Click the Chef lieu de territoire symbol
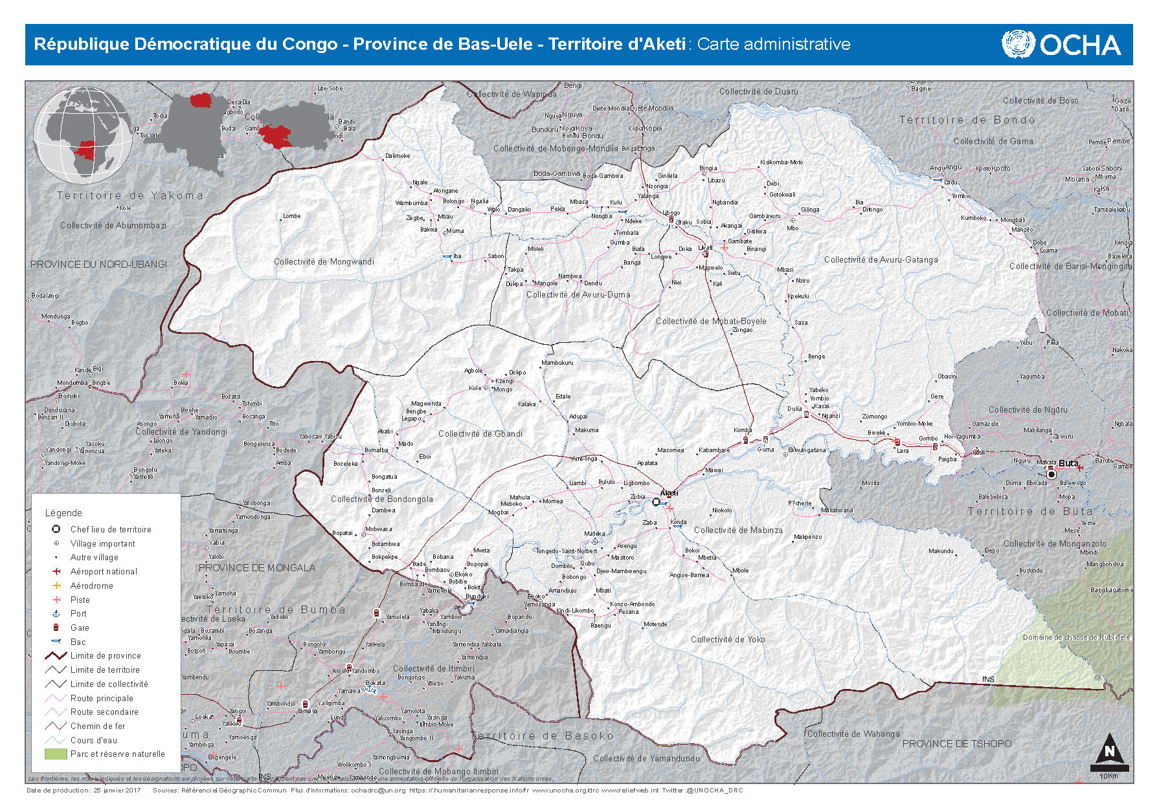The height and width of the screenshot is (808, 1159). click(x=56, y=529)
